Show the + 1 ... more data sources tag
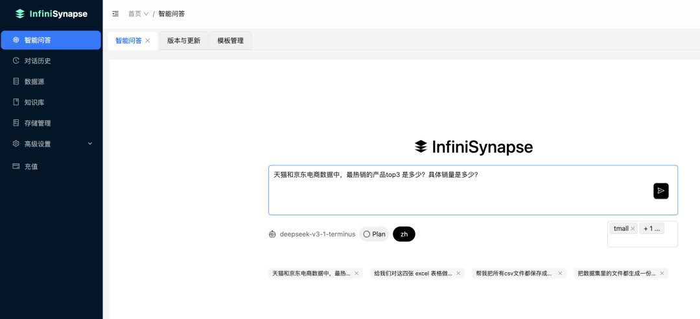This screenshot has width=700, height=319. pos(652,229)
